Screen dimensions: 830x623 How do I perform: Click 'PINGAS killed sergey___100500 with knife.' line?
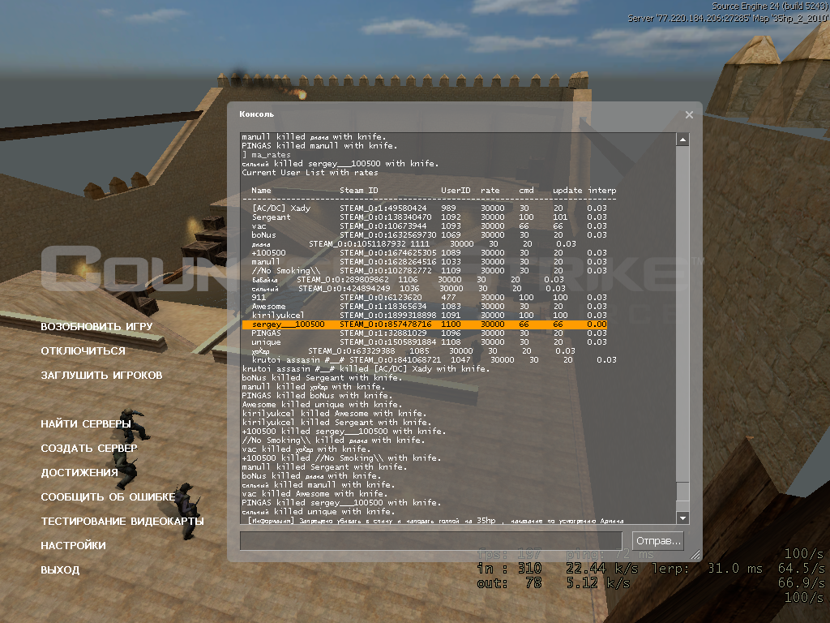coord(341,503)
